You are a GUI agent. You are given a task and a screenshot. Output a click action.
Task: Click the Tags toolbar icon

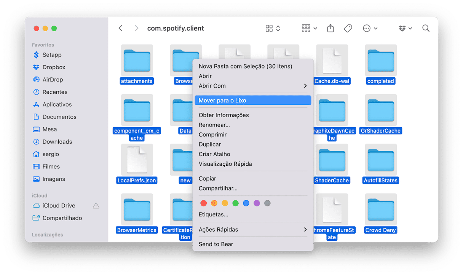pyautogui.click(x=348, y=28)
